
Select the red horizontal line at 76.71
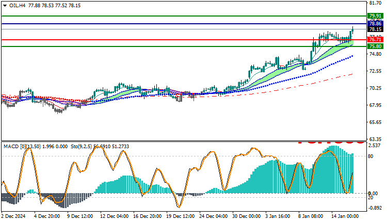[x=184, y=40]
